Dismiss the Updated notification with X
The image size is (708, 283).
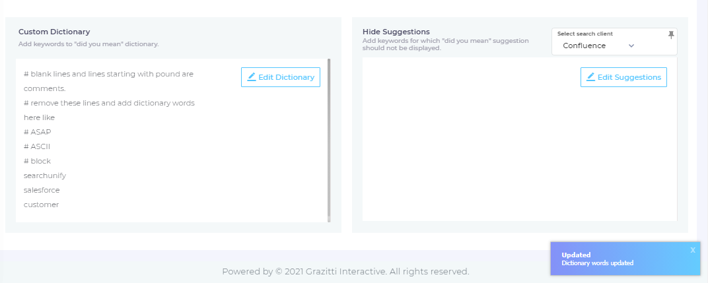tap(693, 250)
